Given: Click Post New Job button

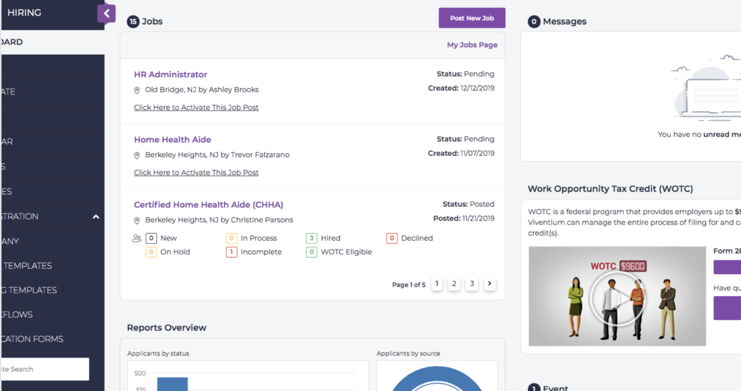Looking at the screenshot, I should click(x=472, y=18).
